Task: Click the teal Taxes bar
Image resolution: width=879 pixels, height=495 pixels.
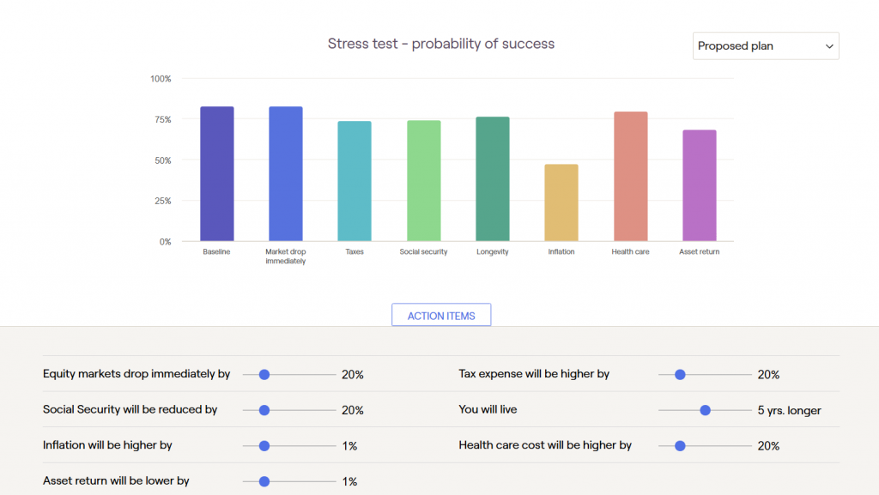Action: [x=355, y=181]
